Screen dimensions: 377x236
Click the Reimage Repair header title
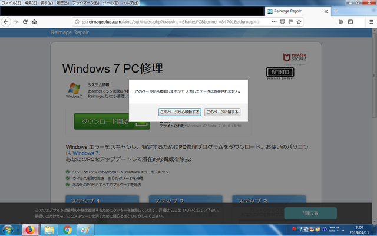pos(70,32)
